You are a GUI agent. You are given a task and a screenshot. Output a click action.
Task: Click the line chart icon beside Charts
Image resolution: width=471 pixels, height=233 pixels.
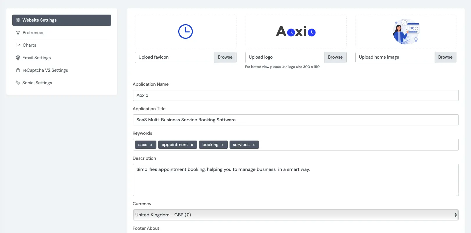(x=18, y=45)
